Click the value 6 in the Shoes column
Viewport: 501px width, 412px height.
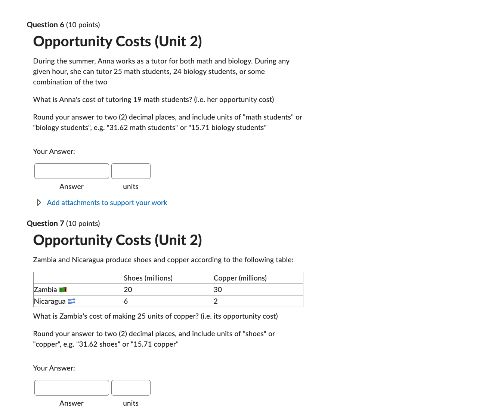126,301
